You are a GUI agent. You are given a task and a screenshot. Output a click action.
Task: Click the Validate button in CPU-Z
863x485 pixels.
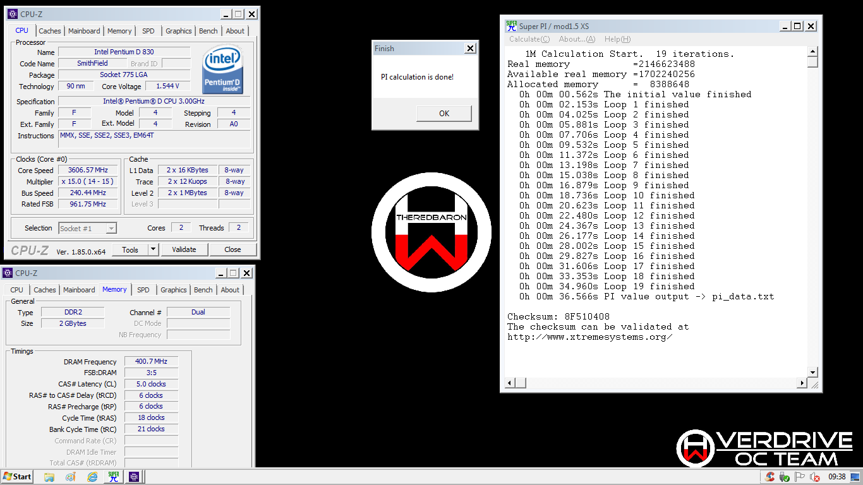[x=184, y=249]
